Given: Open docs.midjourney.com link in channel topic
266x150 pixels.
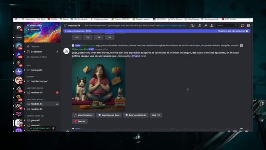Looking at the screenshot, I should 173,25.
